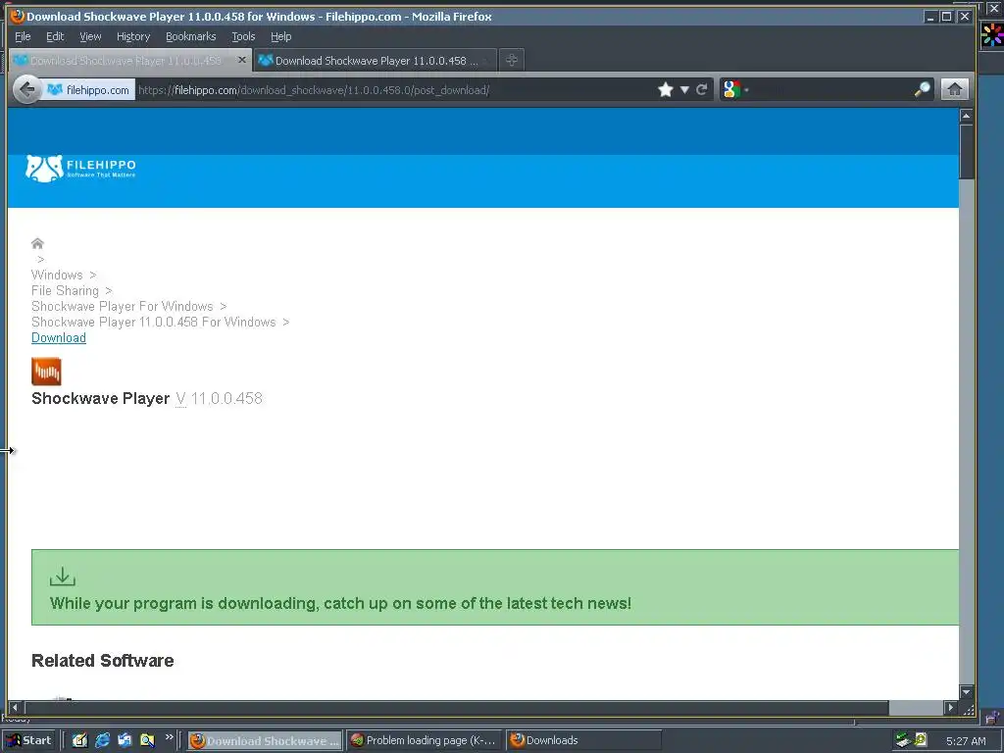The image size is (1004, 753).
Task: Reload the page with the refresh icon
Action: click(702, 89)
